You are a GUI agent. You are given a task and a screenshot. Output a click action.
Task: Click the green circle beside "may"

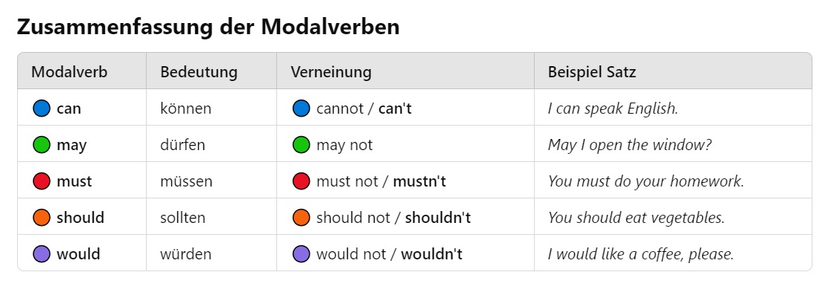42,145
